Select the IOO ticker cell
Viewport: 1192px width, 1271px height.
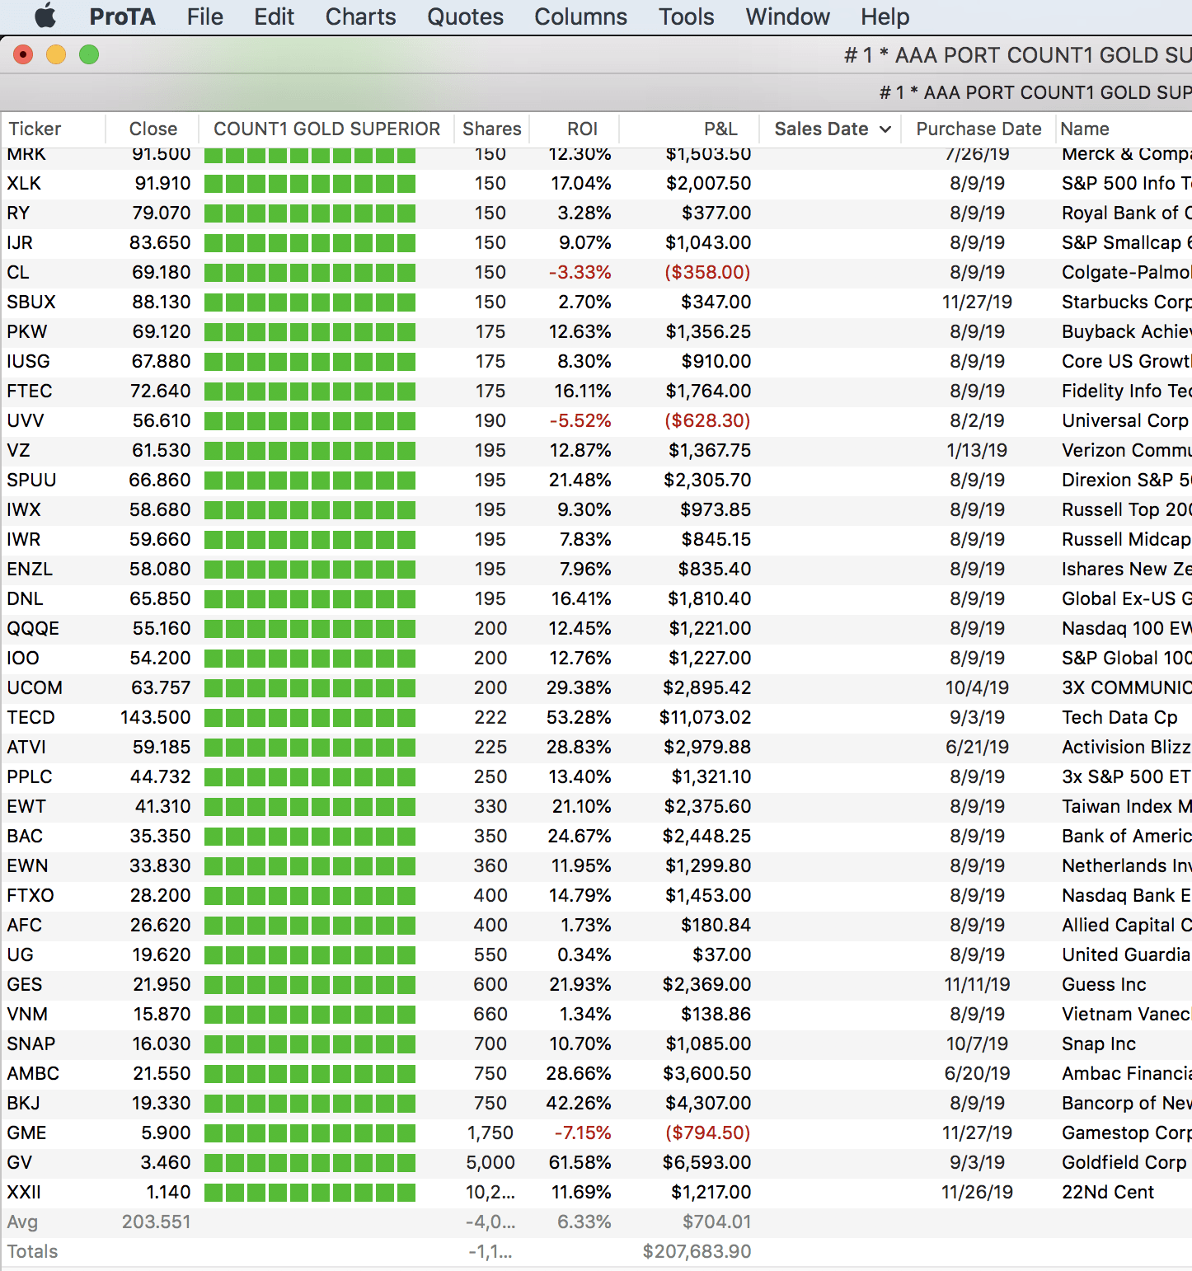pos(23,658)
